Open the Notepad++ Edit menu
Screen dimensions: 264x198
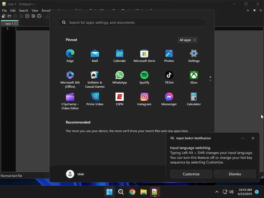click(x=13, y=10)
